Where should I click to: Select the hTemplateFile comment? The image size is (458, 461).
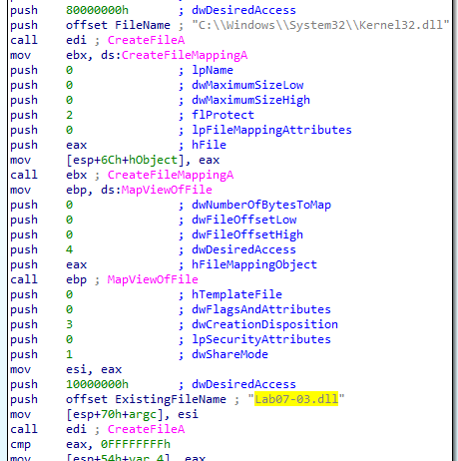[x=236, y=294]
